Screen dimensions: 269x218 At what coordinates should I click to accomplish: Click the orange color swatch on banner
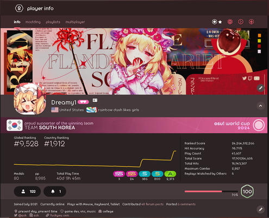(x=259, y=35)
